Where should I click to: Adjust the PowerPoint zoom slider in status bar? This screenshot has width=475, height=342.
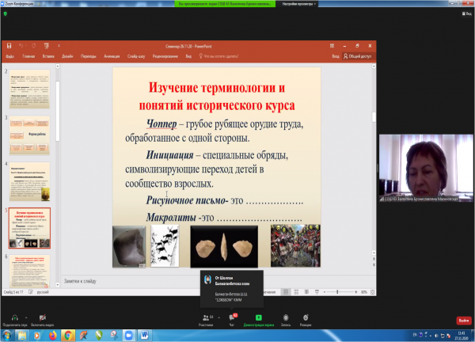[339, 292]
